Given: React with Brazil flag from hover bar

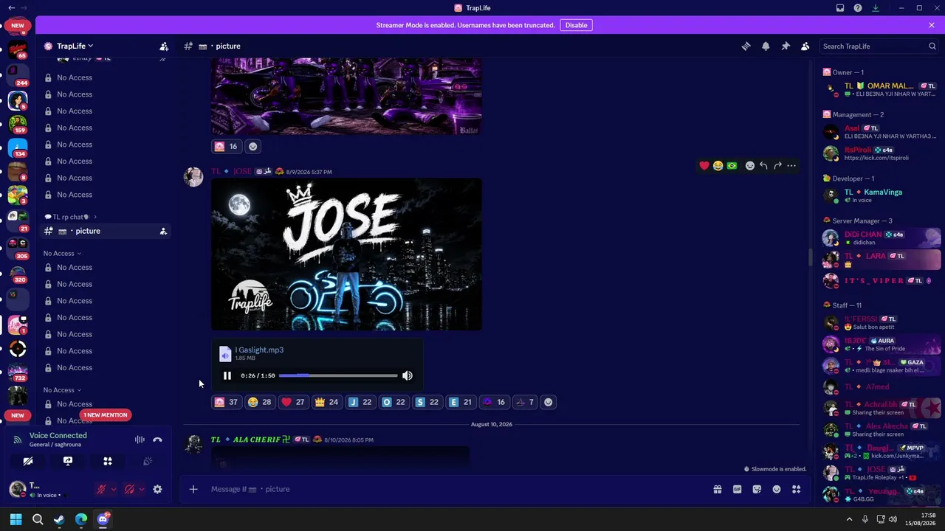Looking at the screenshot, I should point(732,165).
